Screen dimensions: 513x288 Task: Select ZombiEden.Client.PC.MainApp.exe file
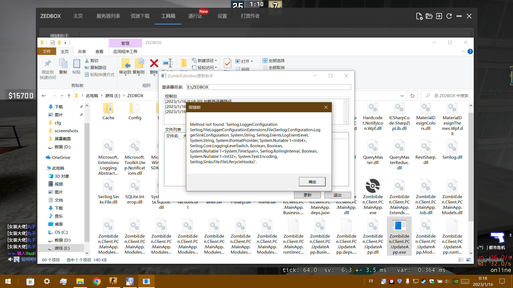(x=373, y=197)
